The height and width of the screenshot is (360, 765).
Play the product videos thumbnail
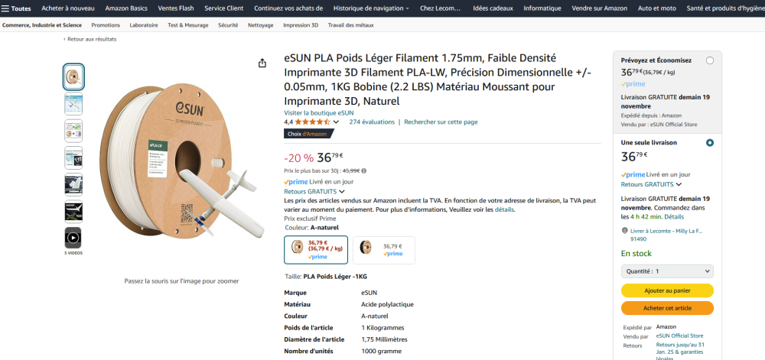coord(73,237)
